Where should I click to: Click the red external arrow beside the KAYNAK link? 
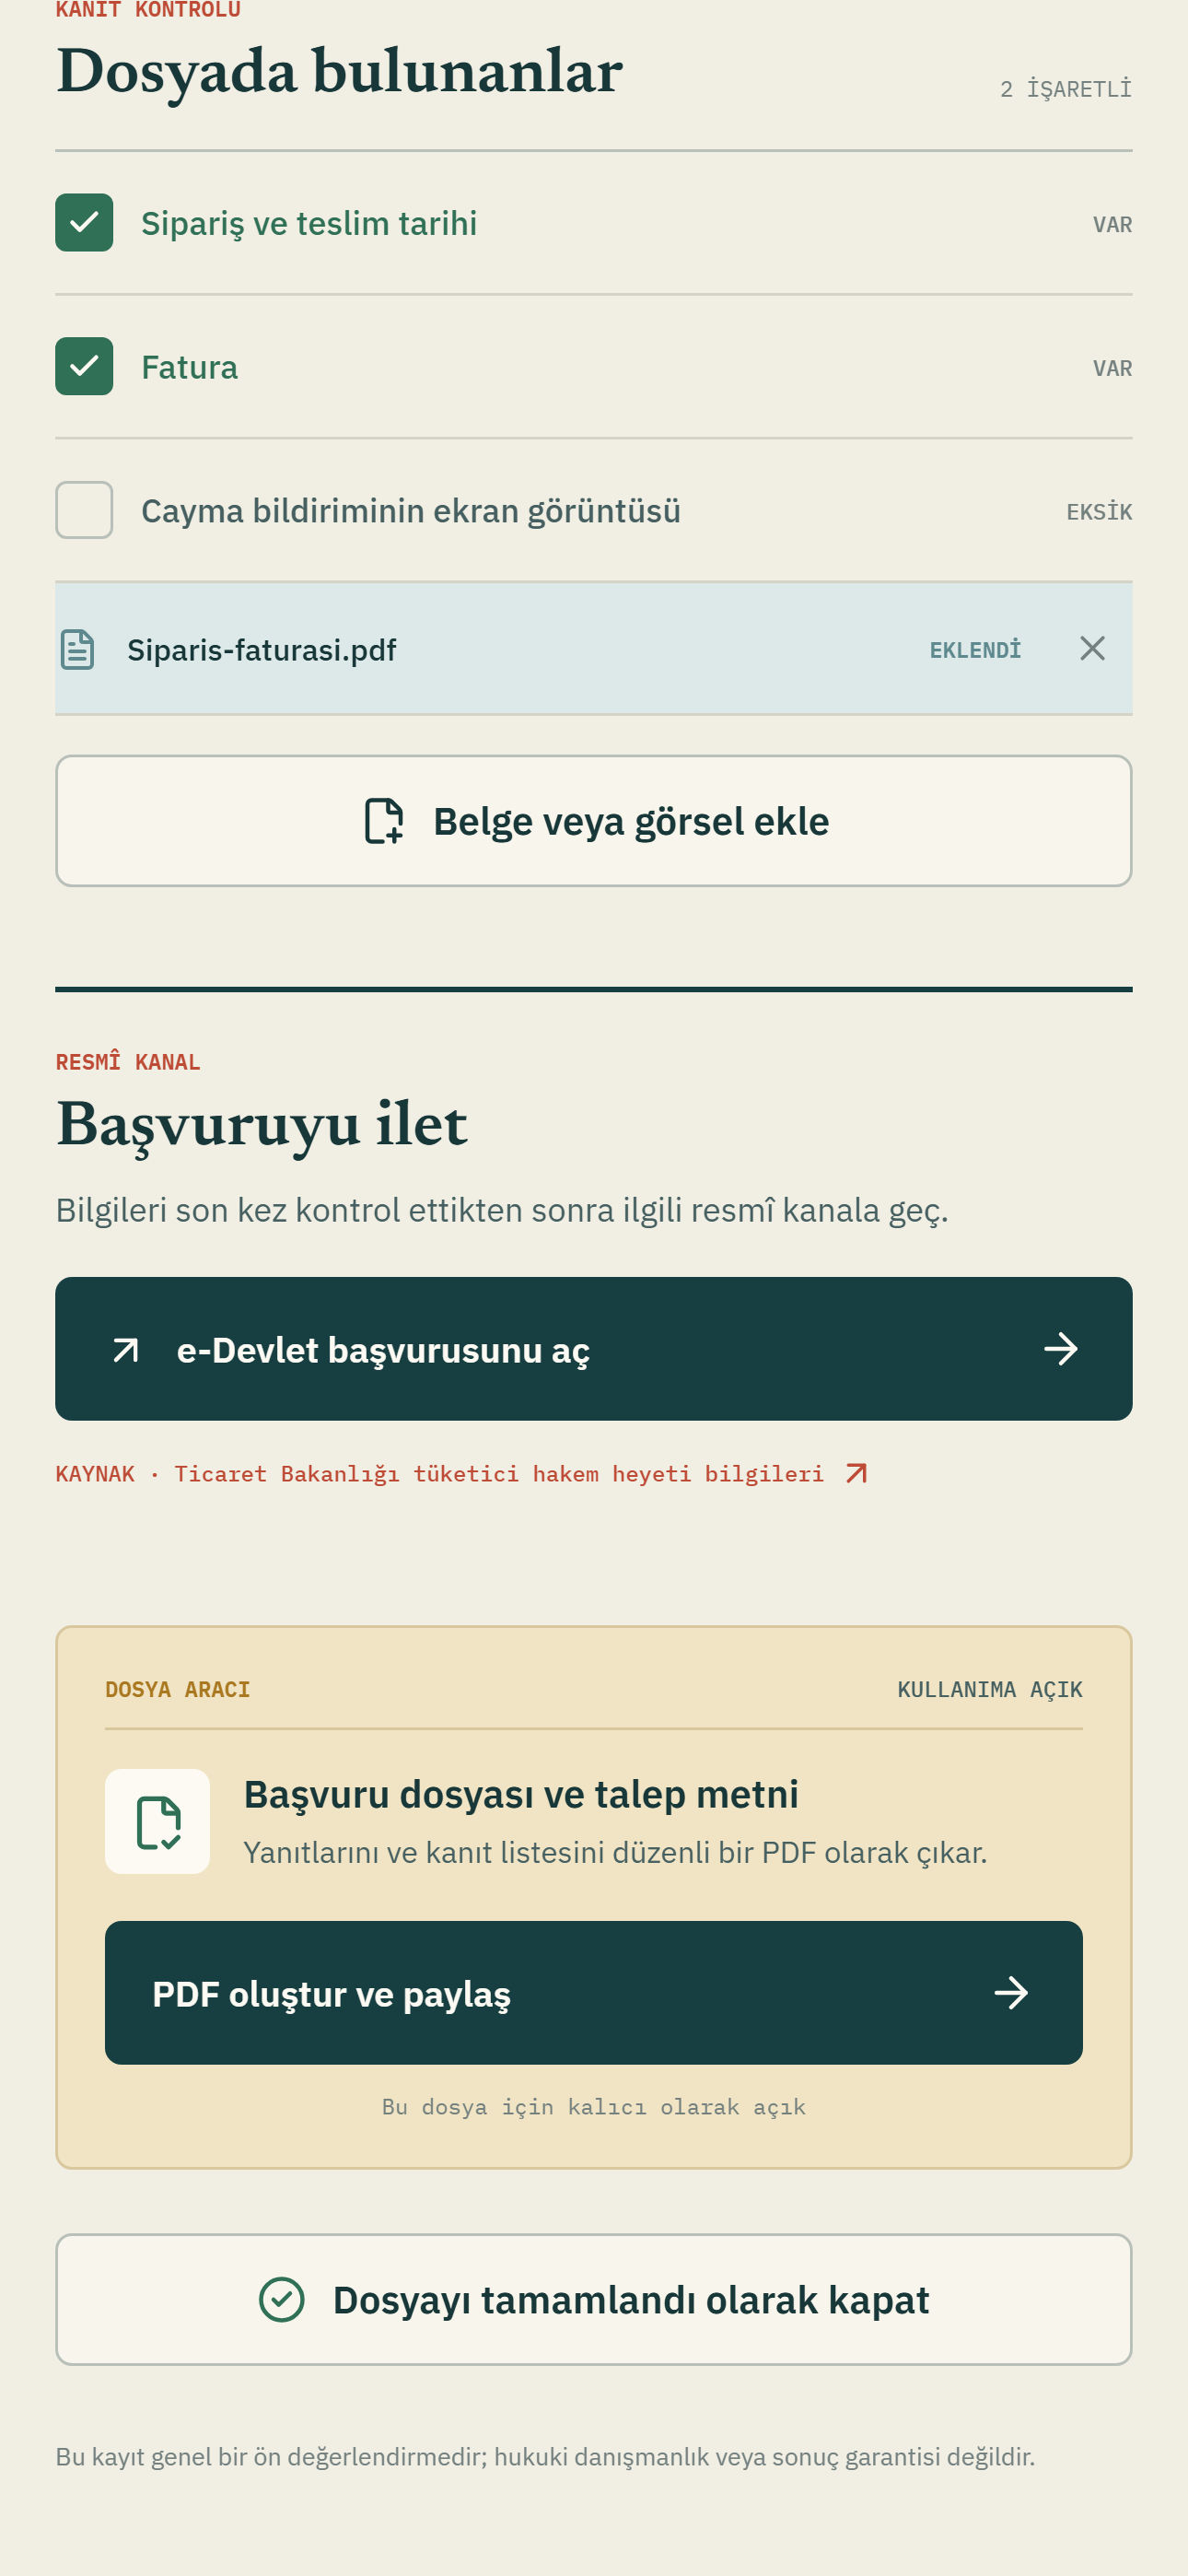click(x=856, y=1474)
